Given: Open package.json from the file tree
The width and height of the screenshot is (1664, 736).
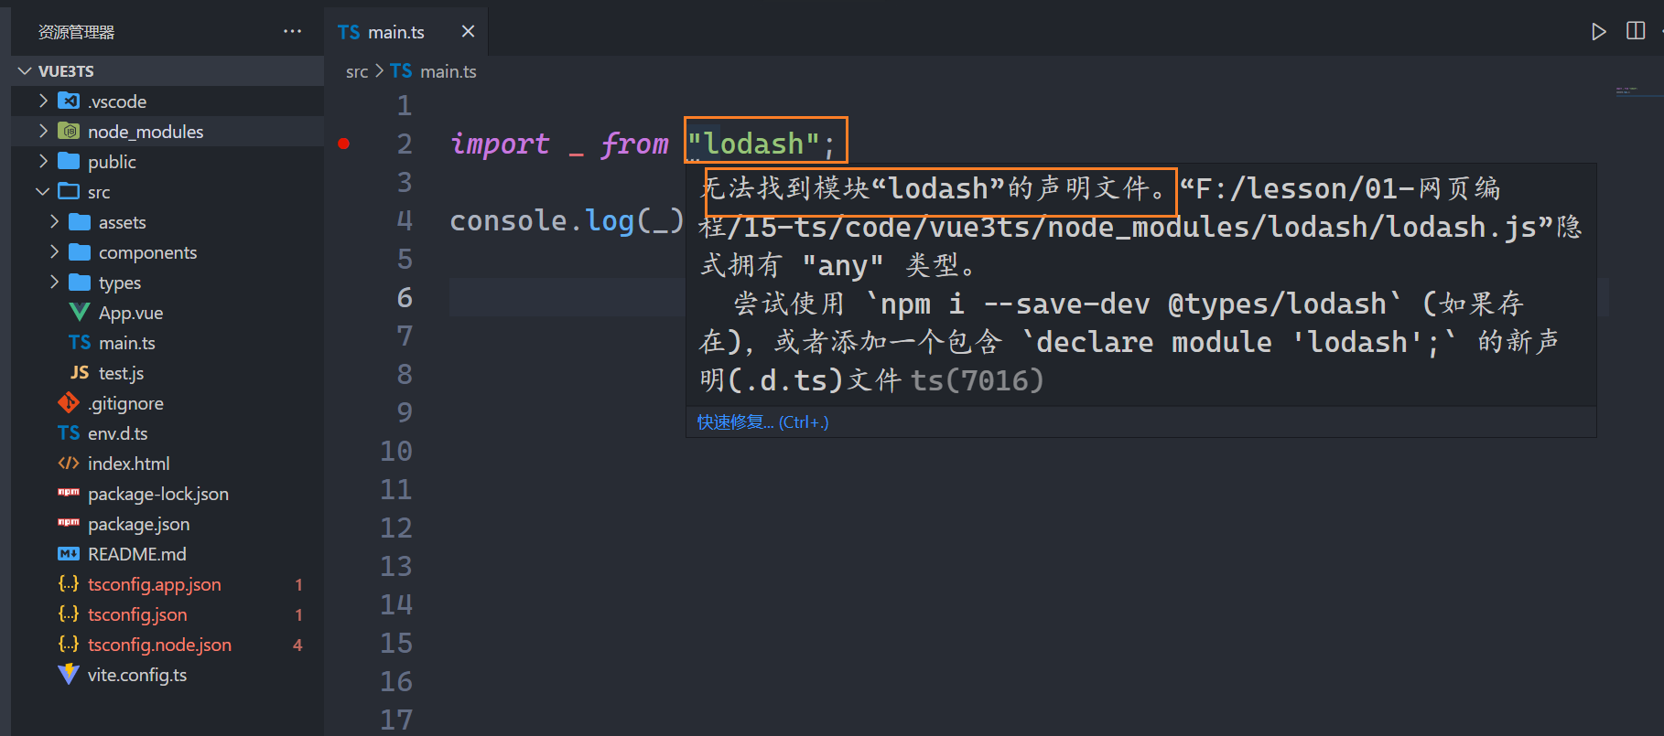Looking at the screenshot, I should 138,524.
